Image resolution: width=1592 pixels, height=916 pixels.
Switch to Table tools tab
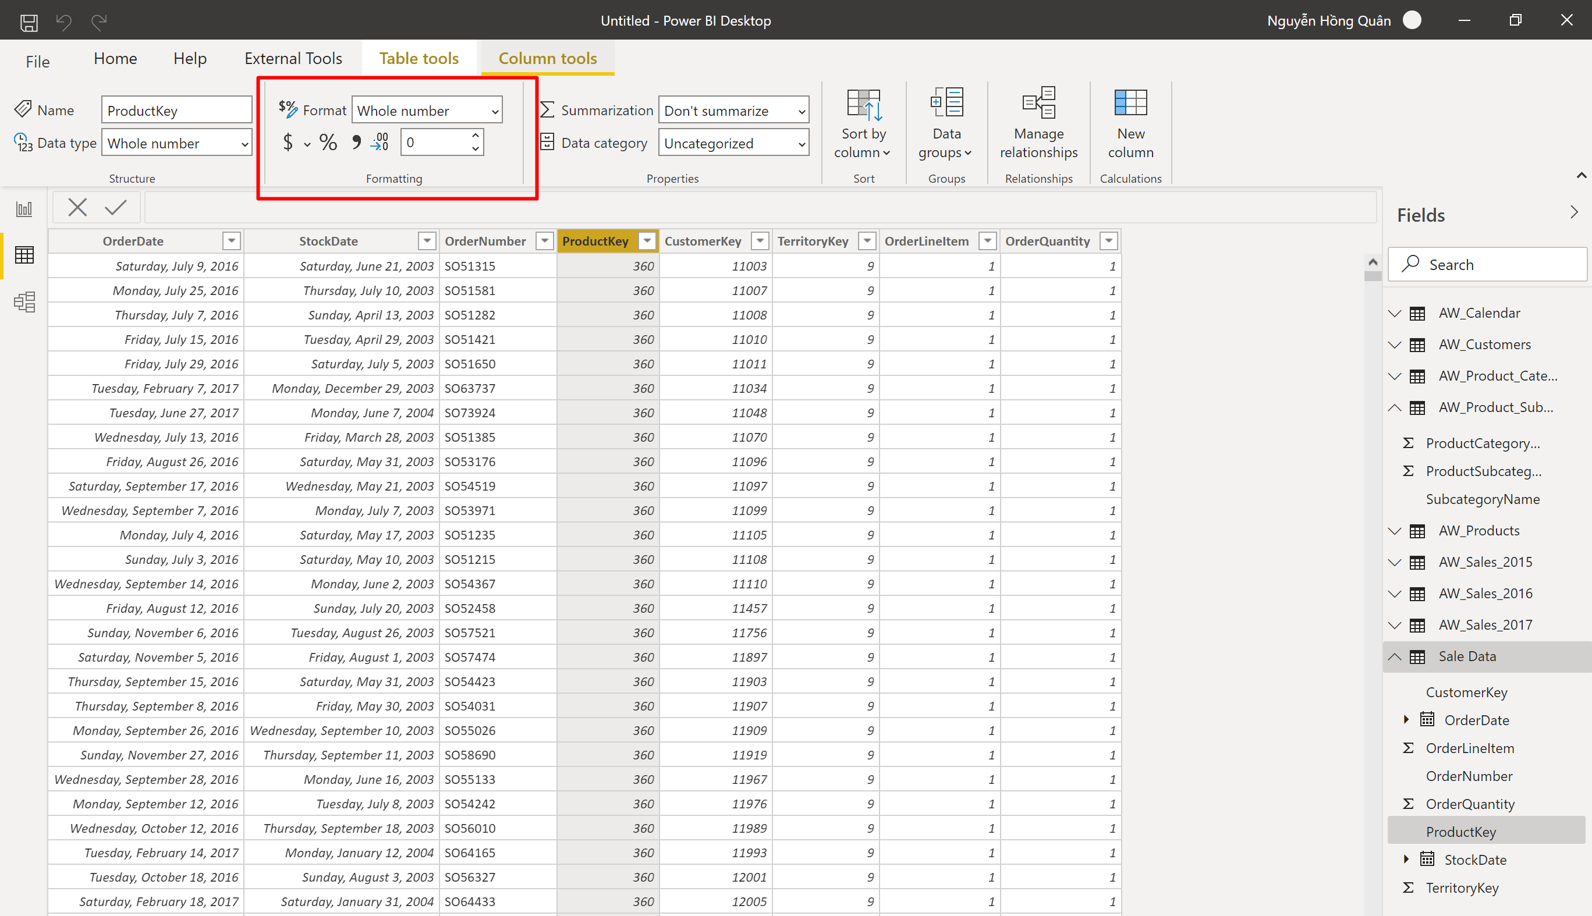coord(419,59)
